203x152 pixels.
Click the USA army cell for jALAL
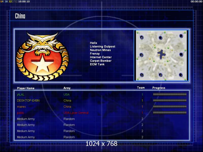tap(66, 94)
